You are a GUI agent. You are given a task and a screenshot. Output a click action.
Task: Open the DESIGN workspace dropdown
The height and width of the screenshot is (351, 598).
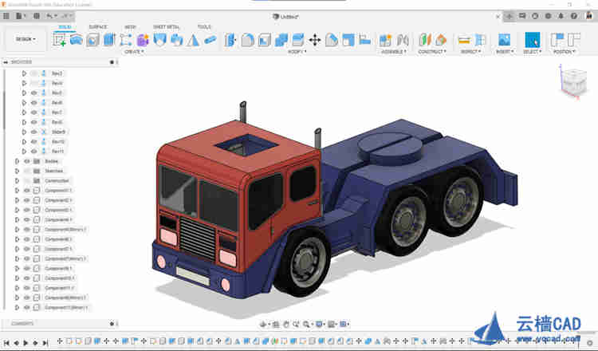tap(26, 39)
